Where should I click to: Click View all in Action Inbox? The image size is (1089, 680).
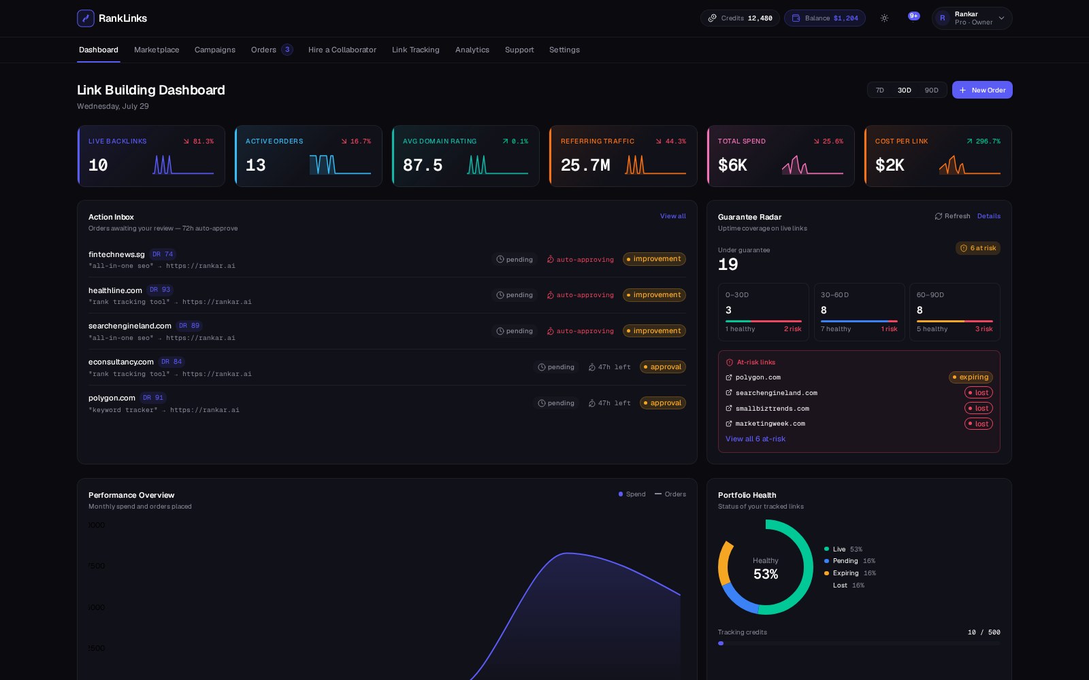(x=673, y=216)
